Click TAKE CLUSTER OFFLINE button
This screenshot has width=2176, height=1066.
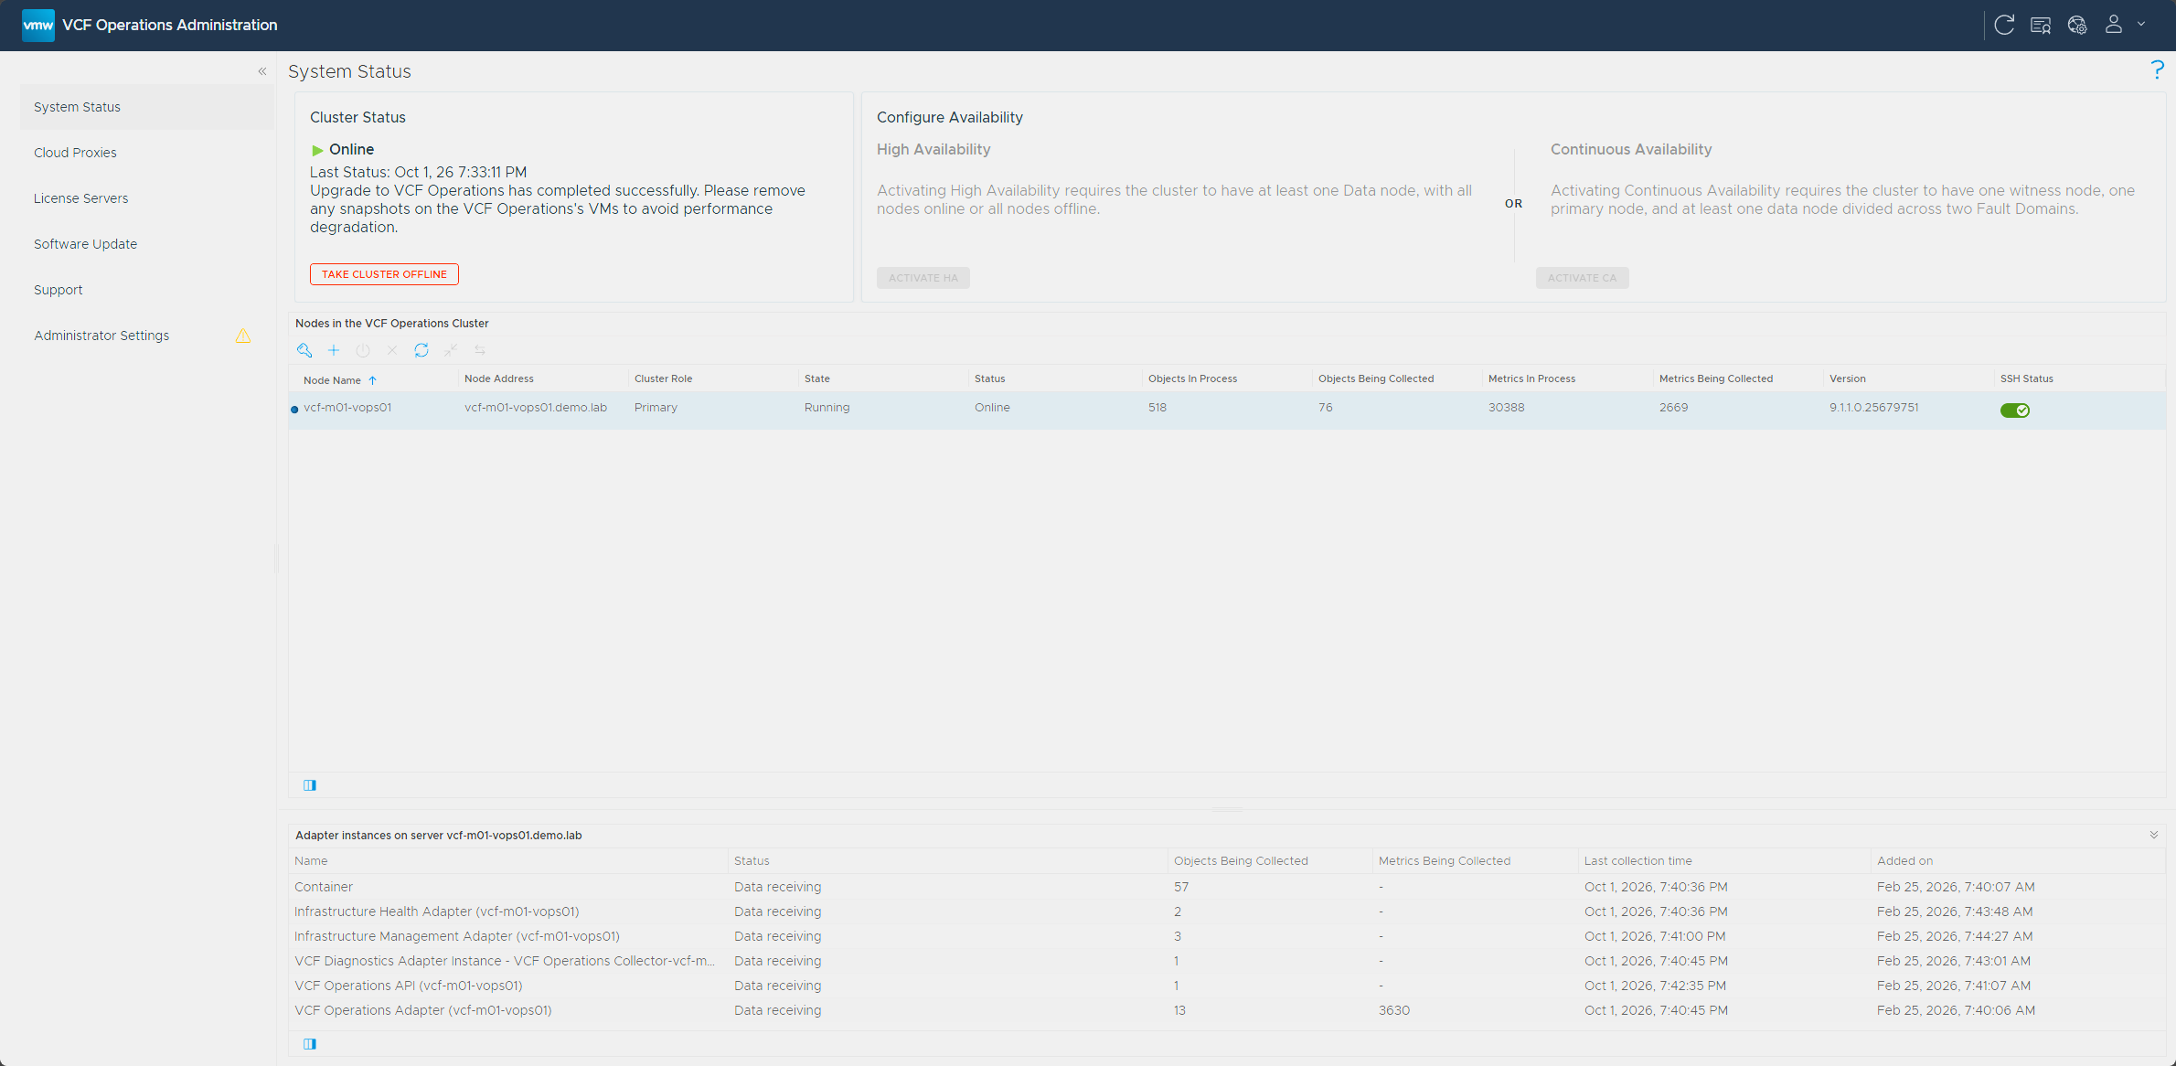pos(384,274)
